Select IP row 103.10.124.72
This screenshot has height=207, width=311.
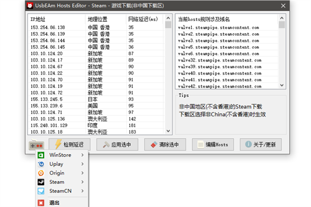point(96,93)
